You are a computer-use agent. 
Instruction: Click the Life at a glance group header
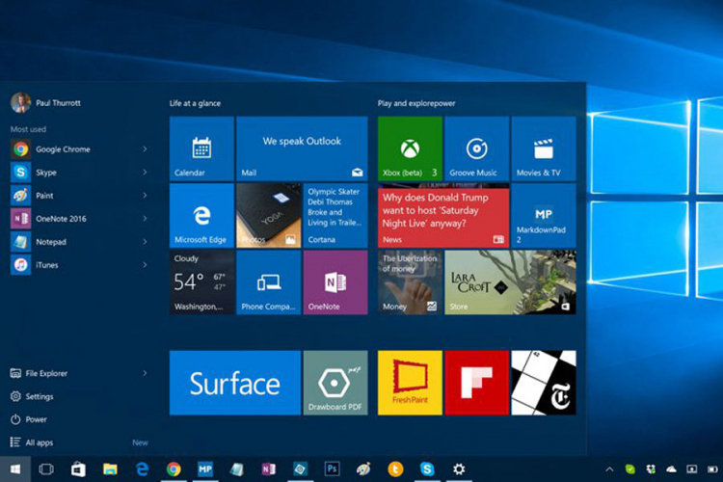pyautogui.click(x=195, y=103)
